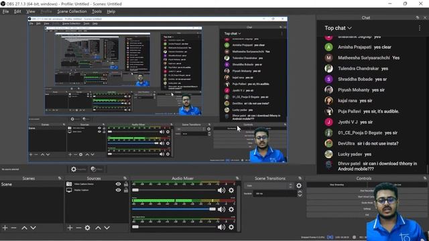Click Dhruv patel's chat message

[x=377, y=166]
